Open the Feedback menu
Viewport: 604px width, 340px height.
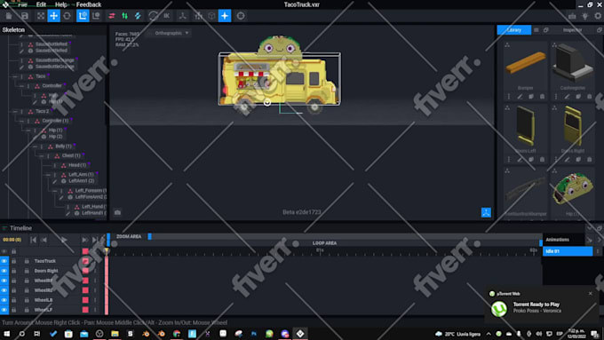pyautogui.click(x=89, y=4)
